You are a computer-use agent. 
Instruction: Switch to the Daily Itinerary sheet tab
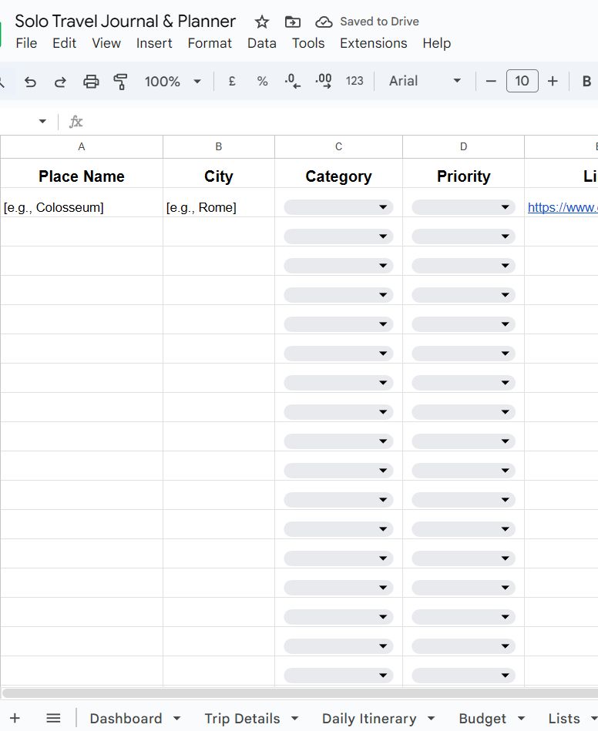[369, 719]
